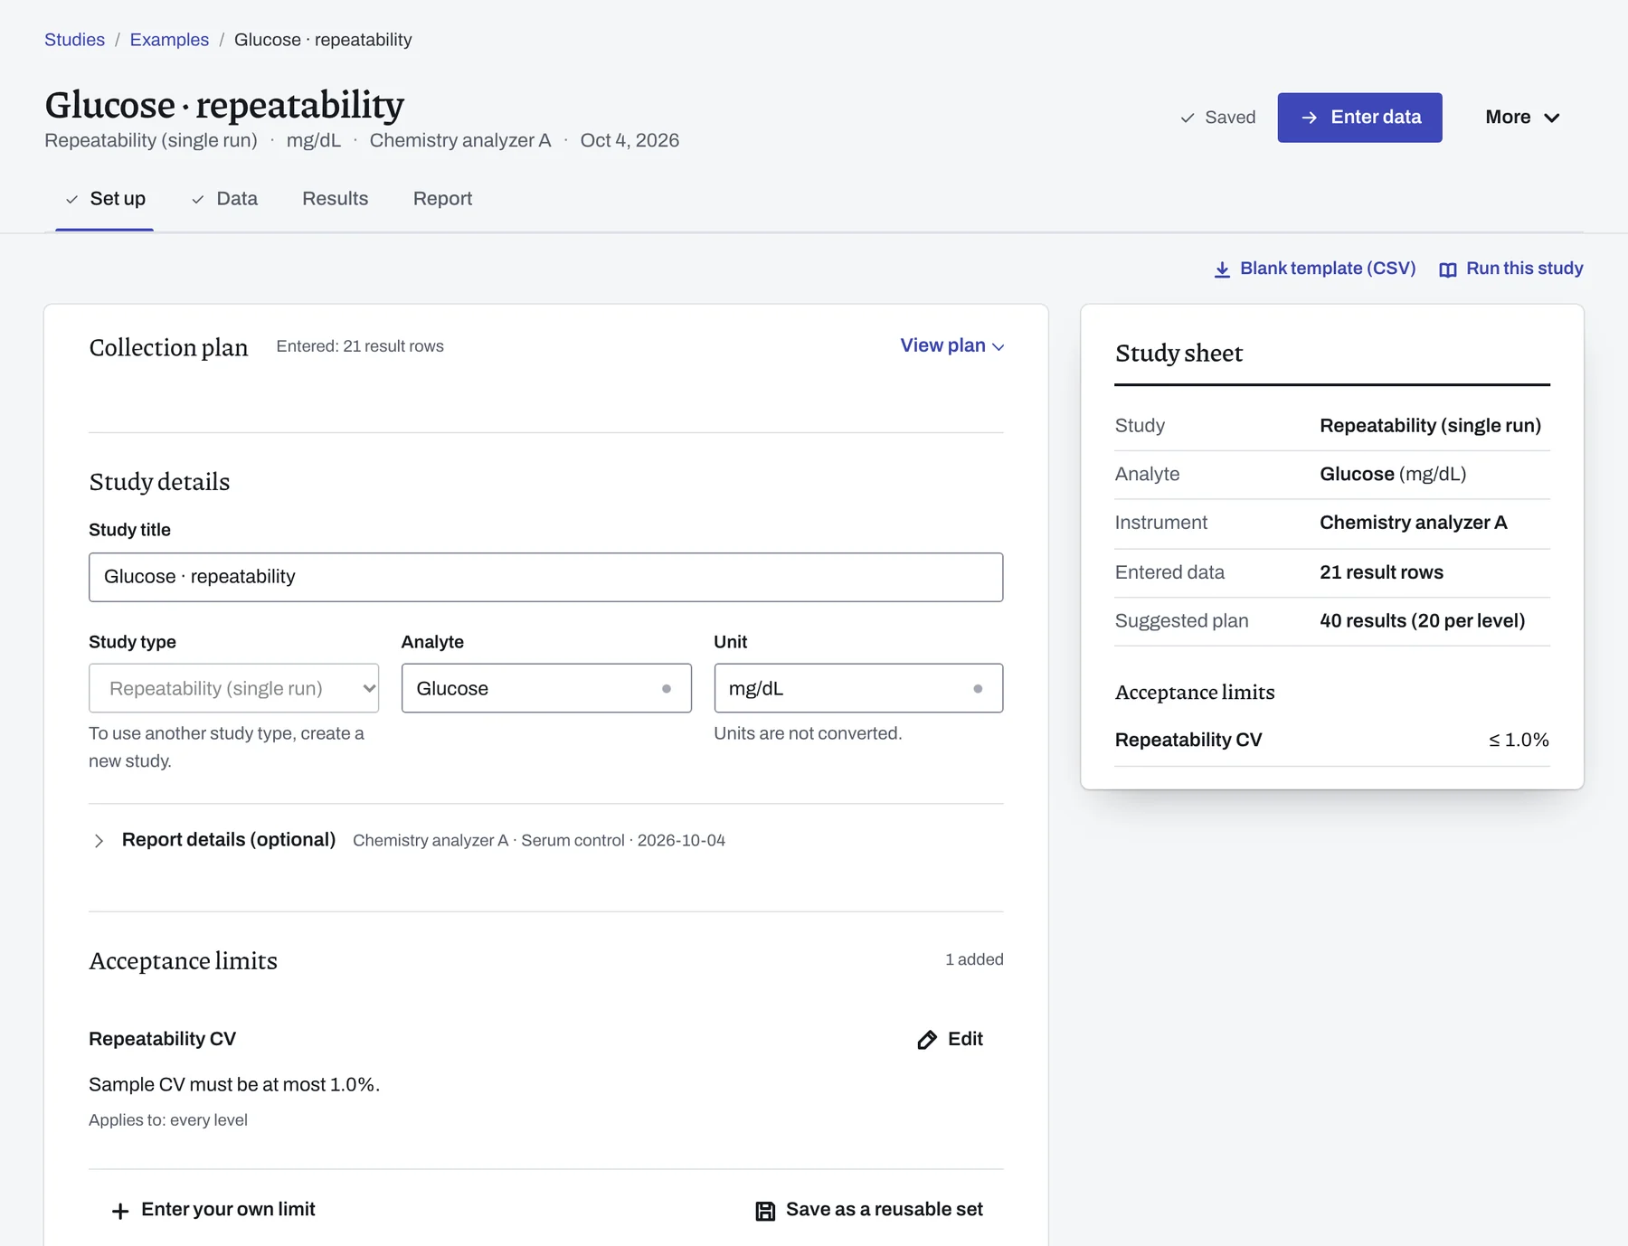Open the Report tab

pos(442,199)
